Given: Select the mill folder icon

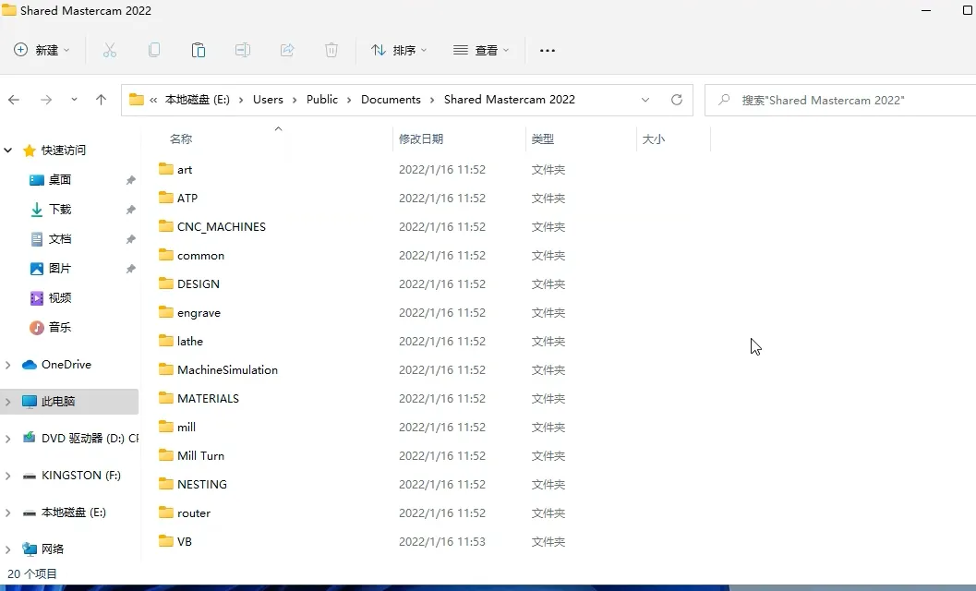Looking at the screenshot, I should pos(165,427).
